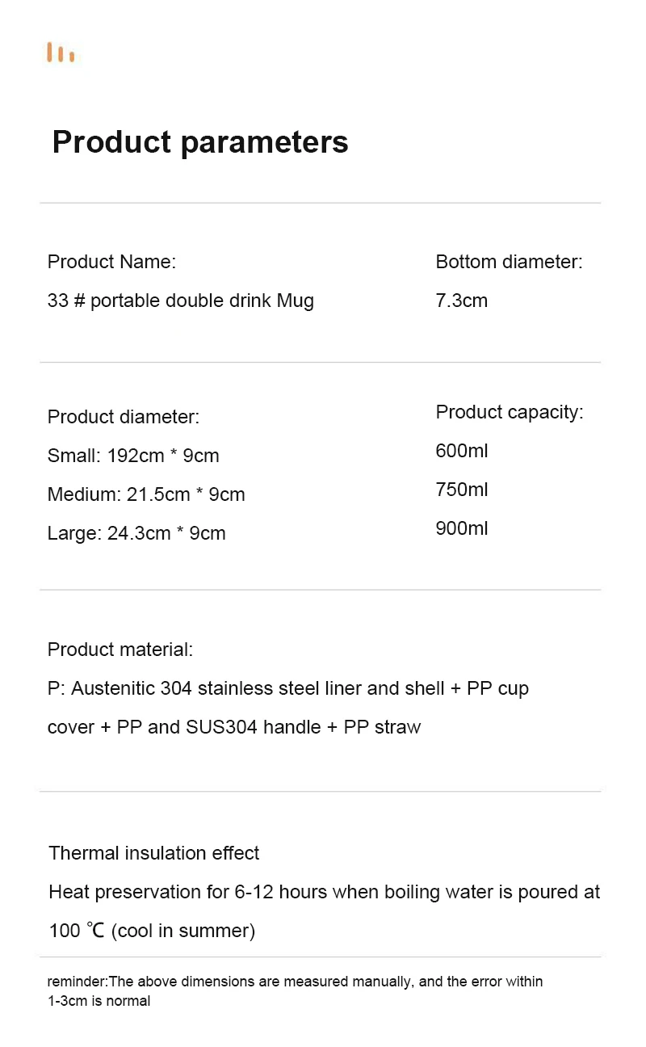Click the reminder note about manual measurement
Viewport: 646px width, 1047px height.
(x=295, y=990)
